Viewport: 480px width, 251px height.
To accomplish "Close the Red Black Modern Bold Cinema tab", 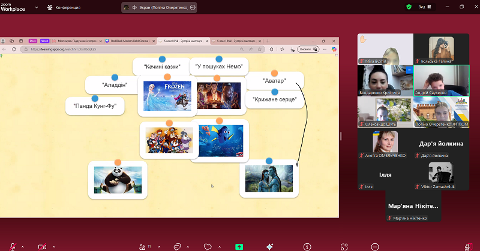I will [x=154, y=41].
